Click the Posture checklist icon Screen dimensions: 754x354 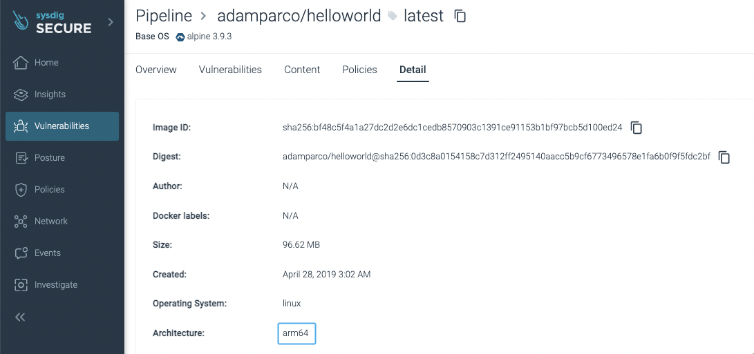tap(20, 157)
